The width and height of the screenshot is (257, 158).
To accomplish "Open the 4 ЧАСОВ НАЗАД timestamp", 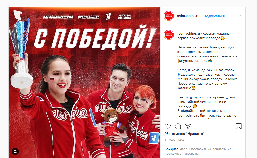I will tap(174, 140).
